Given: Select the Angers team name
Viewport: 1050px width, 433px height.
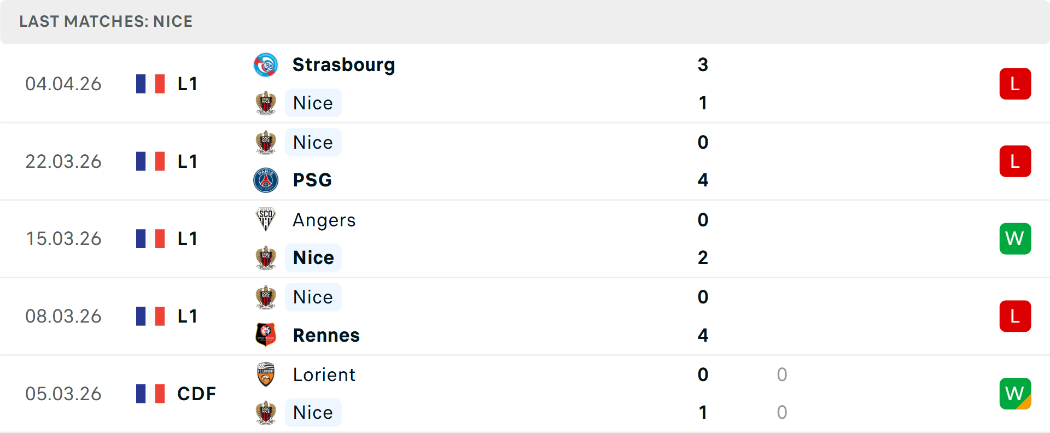Looking at the screenshot, I should [324, 220].
